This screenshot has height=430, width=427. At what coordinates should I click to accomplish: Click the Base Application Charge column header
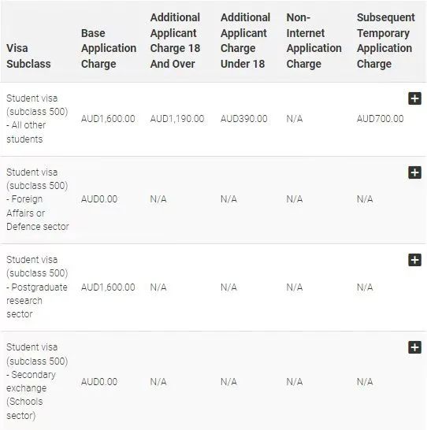(109, 48)
